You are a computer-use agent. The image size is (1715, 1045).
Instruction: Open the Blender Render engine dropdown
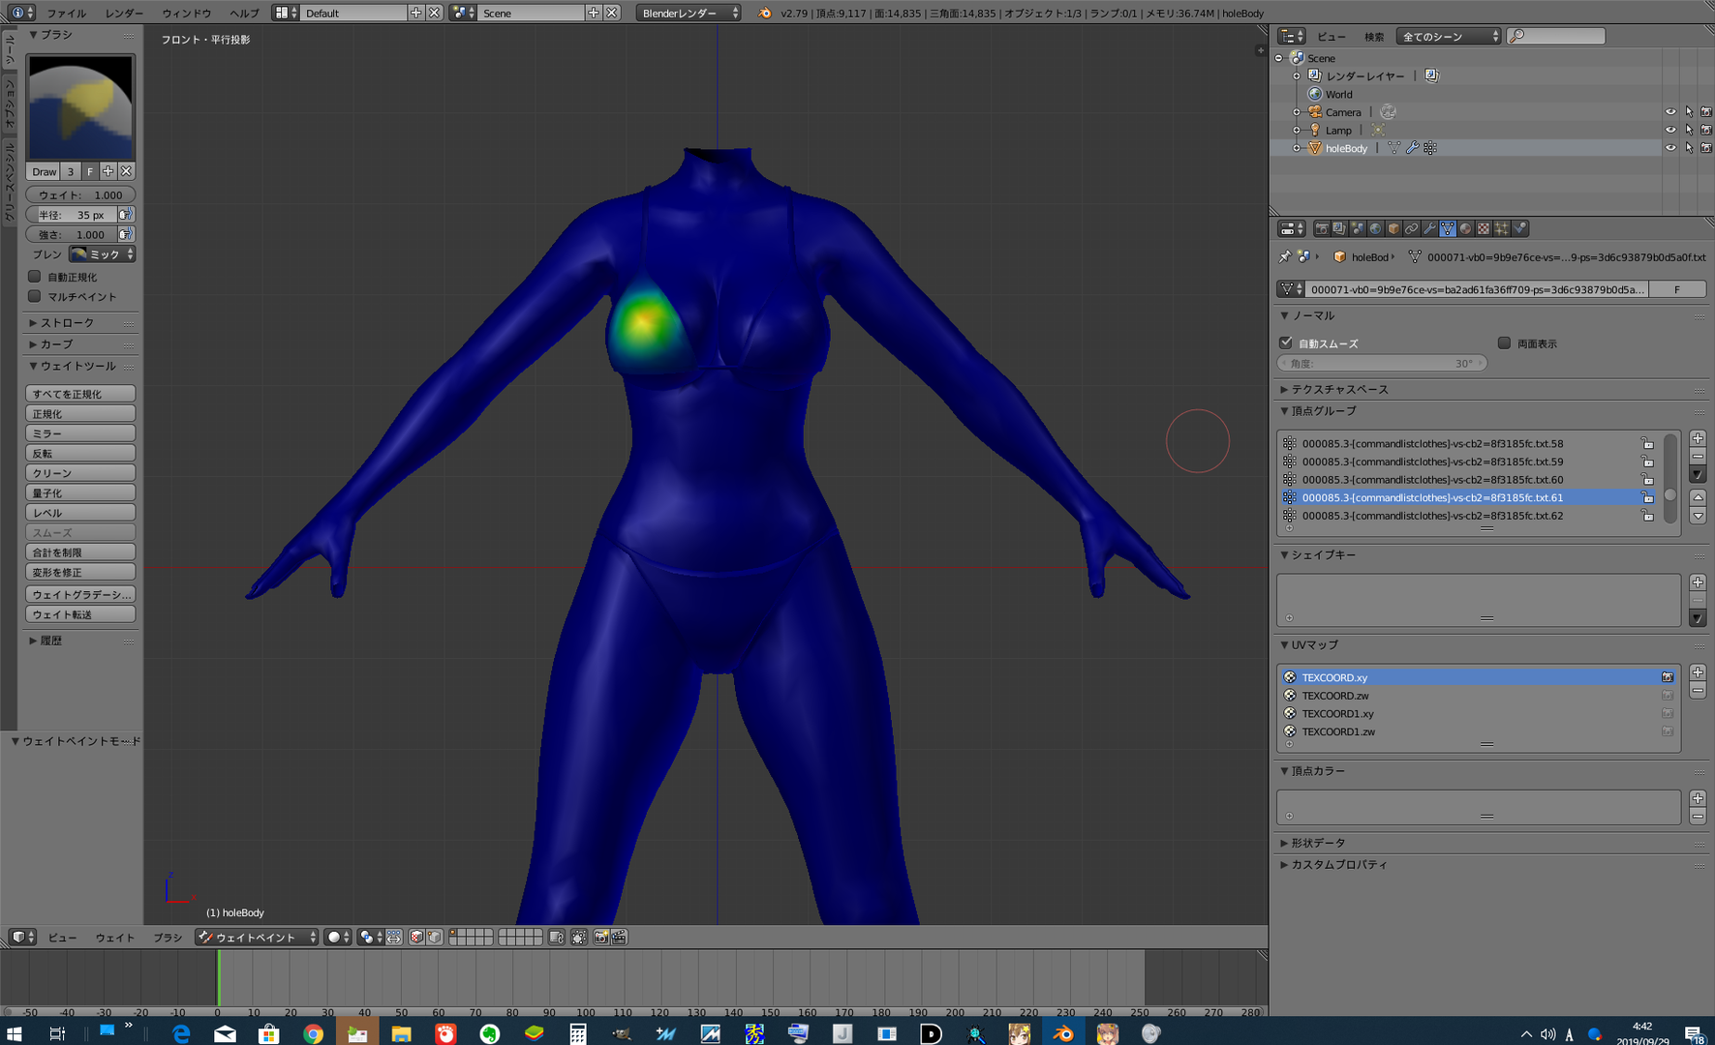click(689, 13)
